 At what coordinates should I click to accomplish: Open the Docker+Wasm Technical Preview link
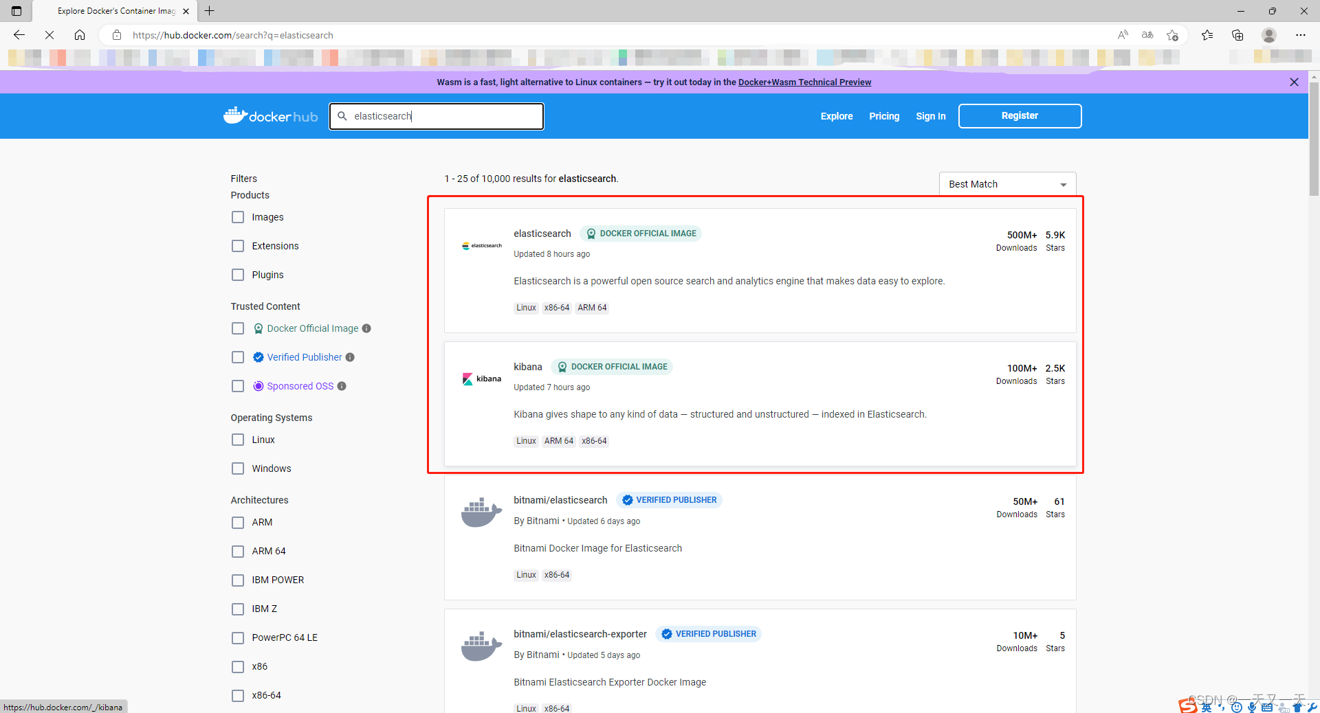tap(804, 82)
